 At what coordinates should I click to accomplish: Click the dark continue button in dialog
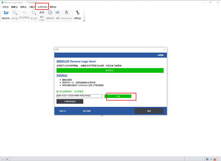(x=149, y=111)
